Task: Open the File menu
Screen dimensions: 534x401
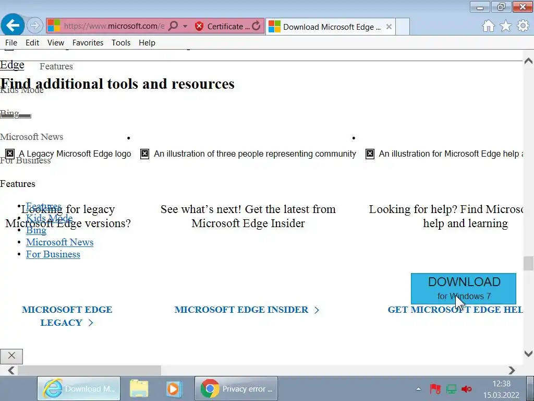Action: [11, 43]
